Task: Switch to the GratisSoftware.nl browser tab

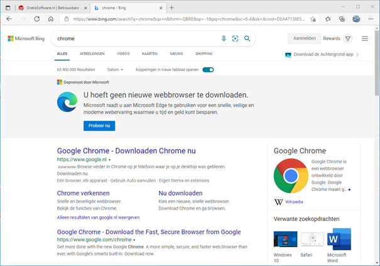Action: 53,8
